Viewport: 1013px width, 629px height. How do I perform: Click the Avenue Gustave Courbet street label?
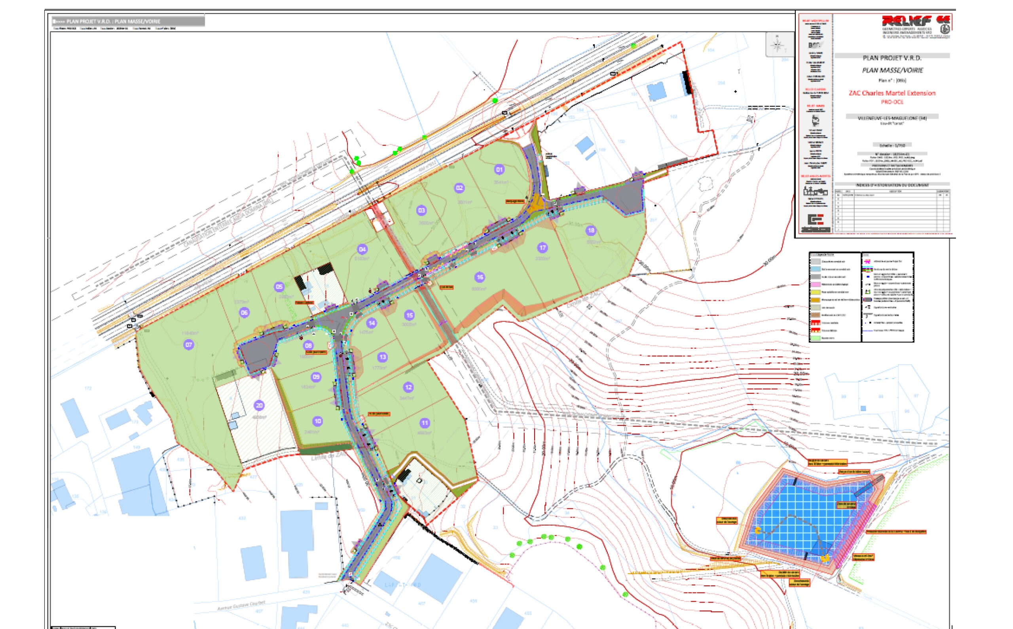tap(241, 605)
